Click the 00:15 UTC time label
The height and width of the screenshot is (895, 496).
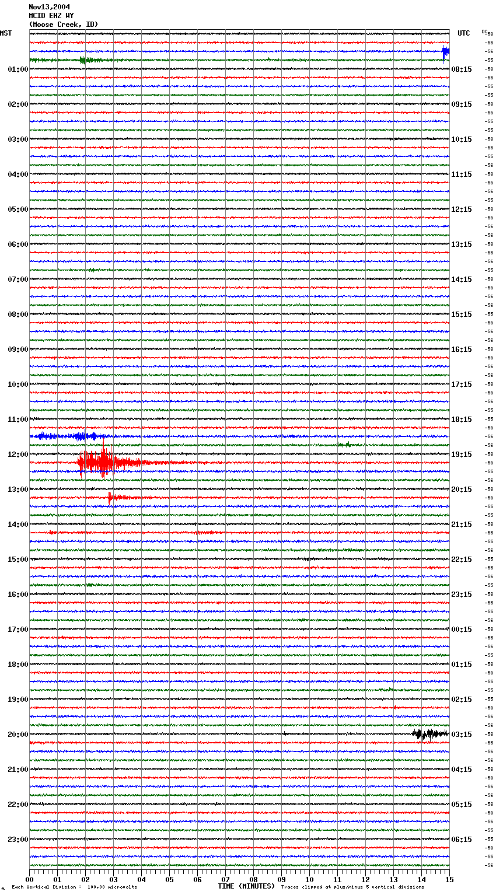pos(462,630)
